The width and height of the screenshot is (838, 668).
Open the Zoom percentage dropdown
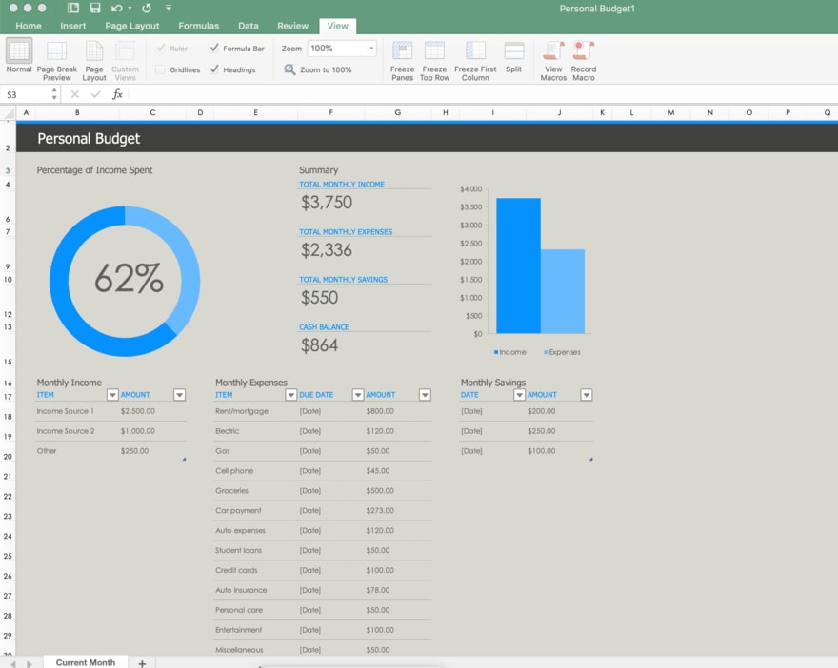(x=370, y=49)
